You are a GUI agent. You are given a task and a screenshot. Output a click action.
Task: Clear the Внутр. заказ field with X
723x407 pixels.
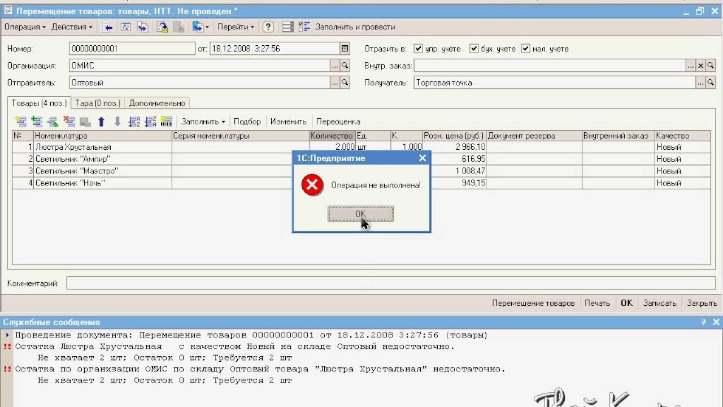(x=701, y=66)
